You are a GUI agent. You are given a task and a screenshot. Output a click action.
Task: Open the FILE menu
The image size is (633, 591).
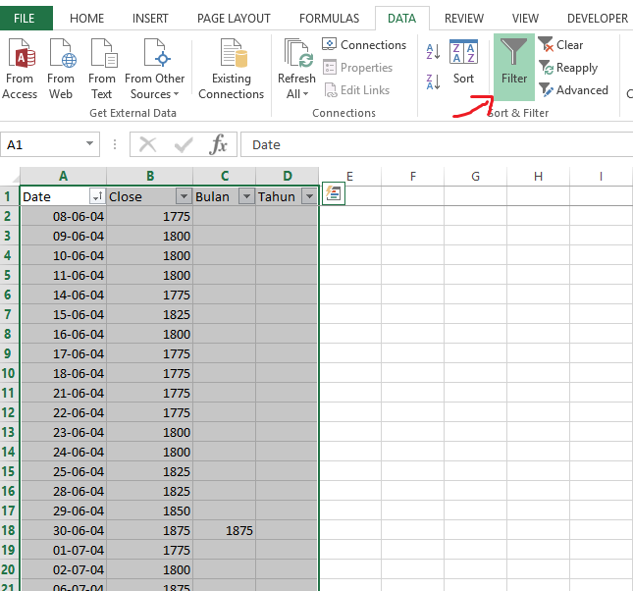coord(25,18)
